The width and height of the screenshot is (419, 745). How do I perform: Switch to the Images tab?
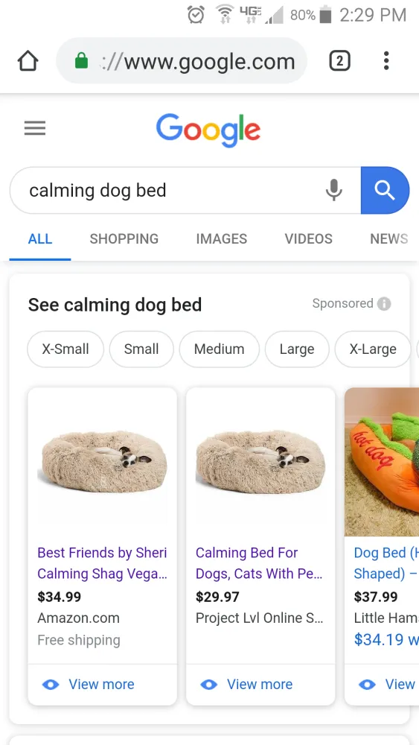(x=222, y=238)
